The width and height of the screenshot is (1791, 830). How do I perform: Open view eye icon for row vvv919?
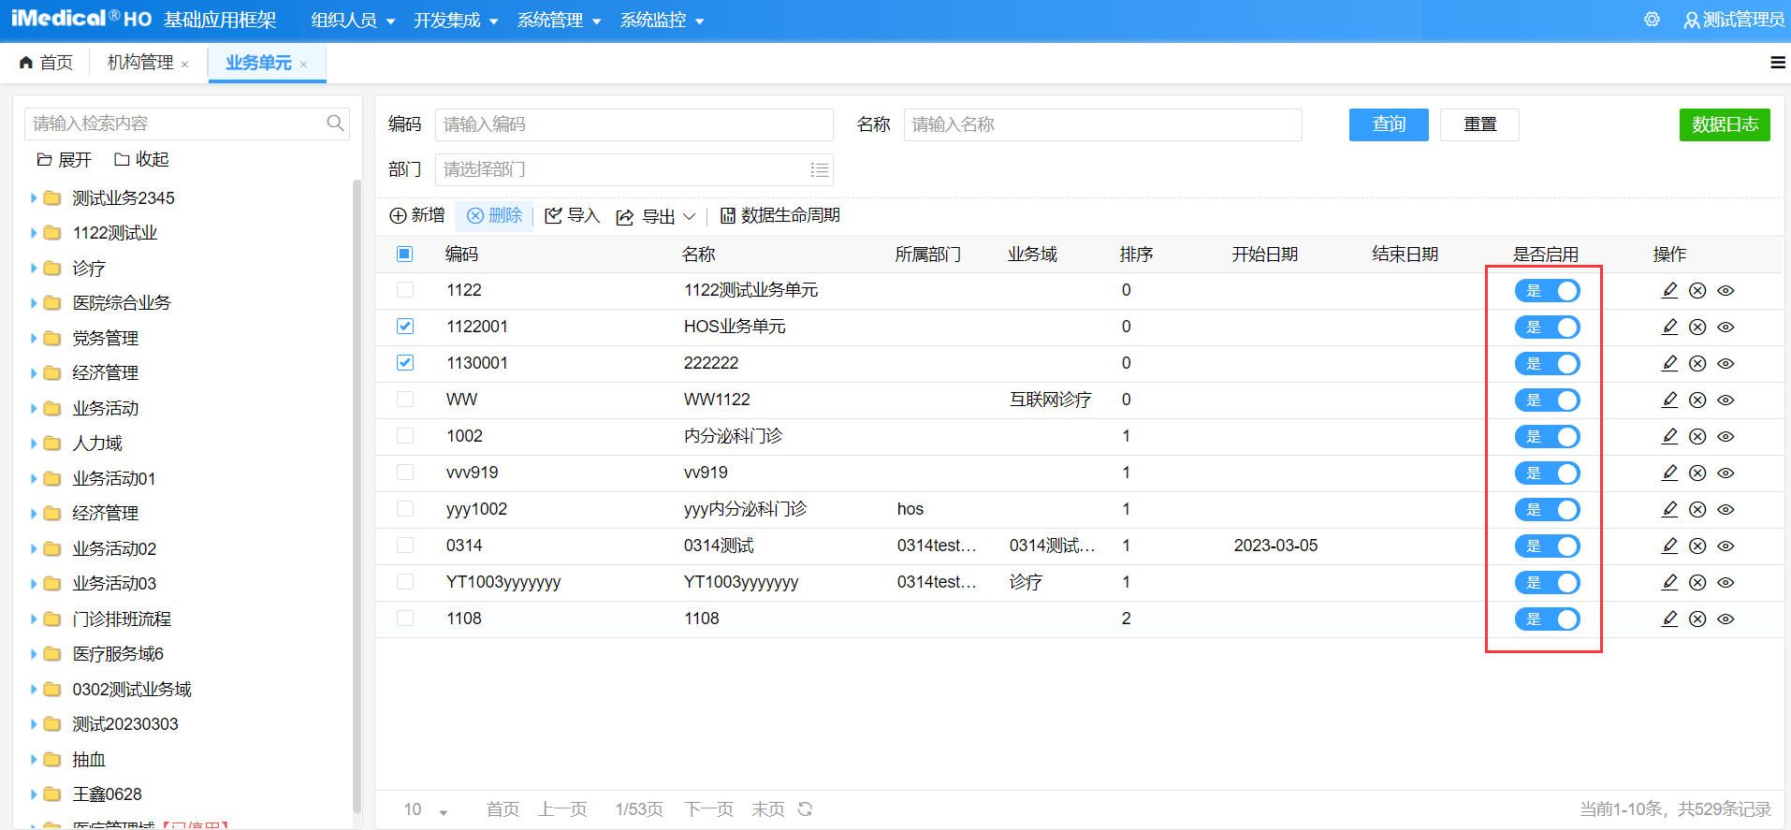coord(1726,473)
